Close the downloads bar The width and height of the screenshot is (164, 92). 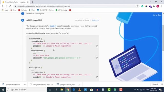click(162, 84)
